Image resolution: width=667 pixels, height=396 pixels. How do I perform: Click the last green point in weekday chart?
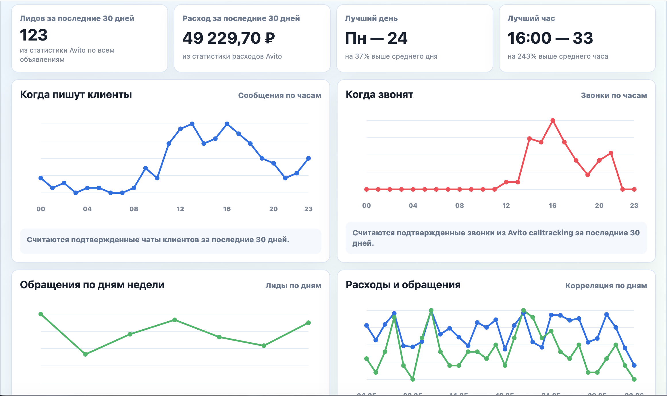point(309,323)
